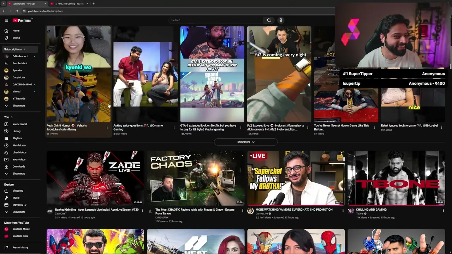Image resolution: width=452 pixels, height=254 pixels.
Task: Play the Peak Chinti Humor short
Action: tap(78, 74)
